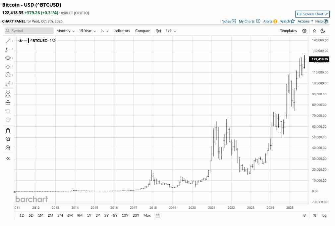Image resolution: width=335 pixels, height=226 pixels.
Task: Open the Templates menu
Action: 288,31
